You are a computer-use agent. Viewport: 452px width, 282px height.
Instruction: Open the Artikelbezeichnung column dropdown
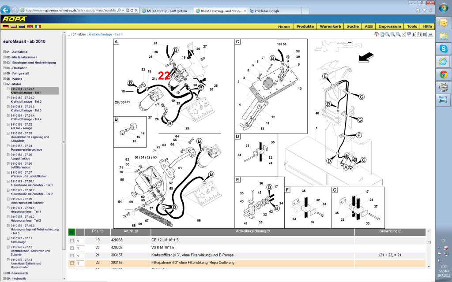point(268,231)
